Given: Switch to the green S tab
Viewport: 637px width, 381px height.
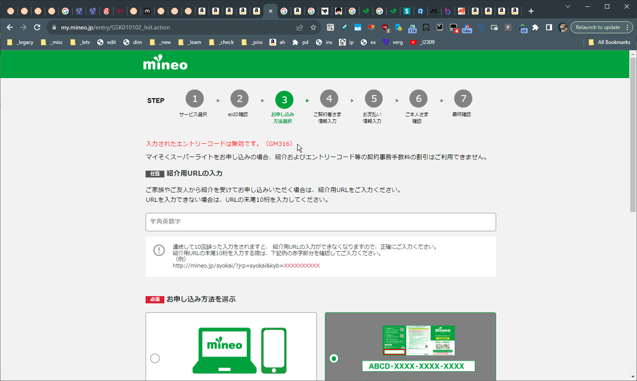Looking at the screenshot, I should pos(407,11).
